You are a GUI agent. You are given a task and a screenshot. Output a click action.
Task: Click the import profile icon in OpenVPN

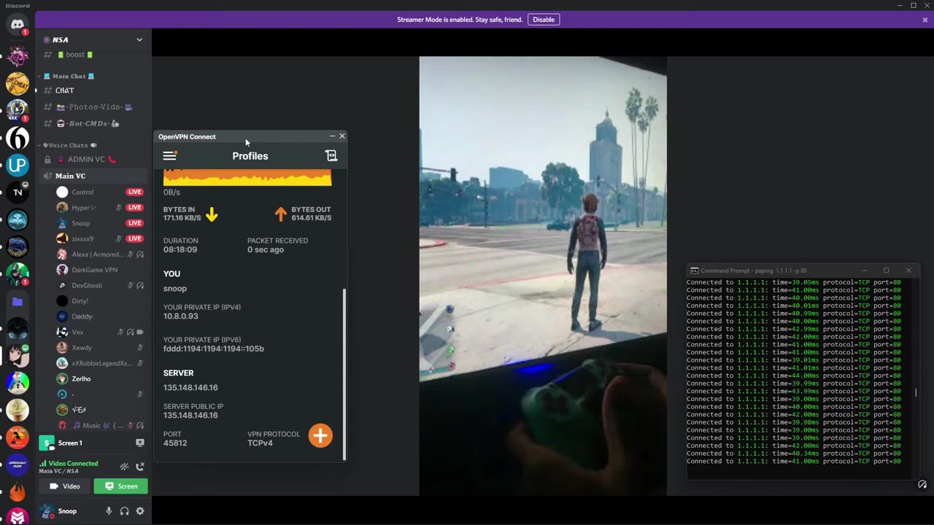coord(331,155)
